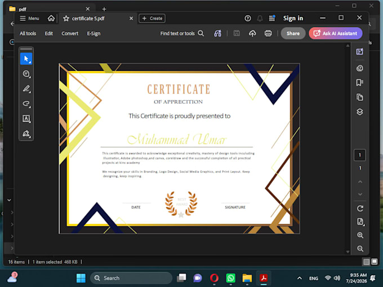Open Ask AI Assistant
Image resolution: width=383 pixels, height=287 pixels.
click(335, 33)
